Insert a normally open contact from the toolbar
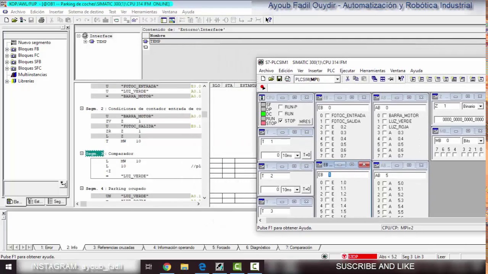Viewport: 488px width, 274px height. (209, 20)
